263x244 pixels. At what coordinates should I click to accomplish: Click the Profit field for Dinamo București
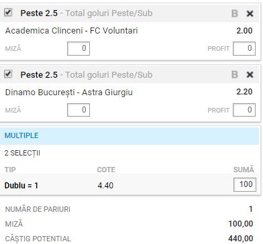click(x=244, y=110)
